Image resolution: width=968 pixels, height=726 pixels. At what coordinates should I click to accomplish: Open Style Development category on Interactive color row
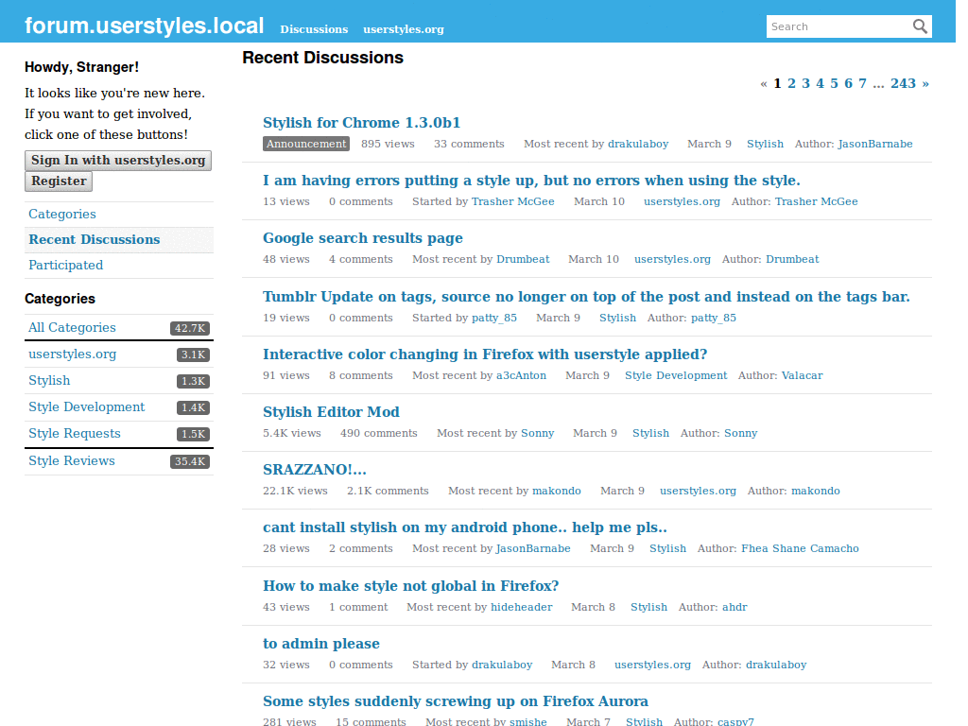click(x=676, y=375)
